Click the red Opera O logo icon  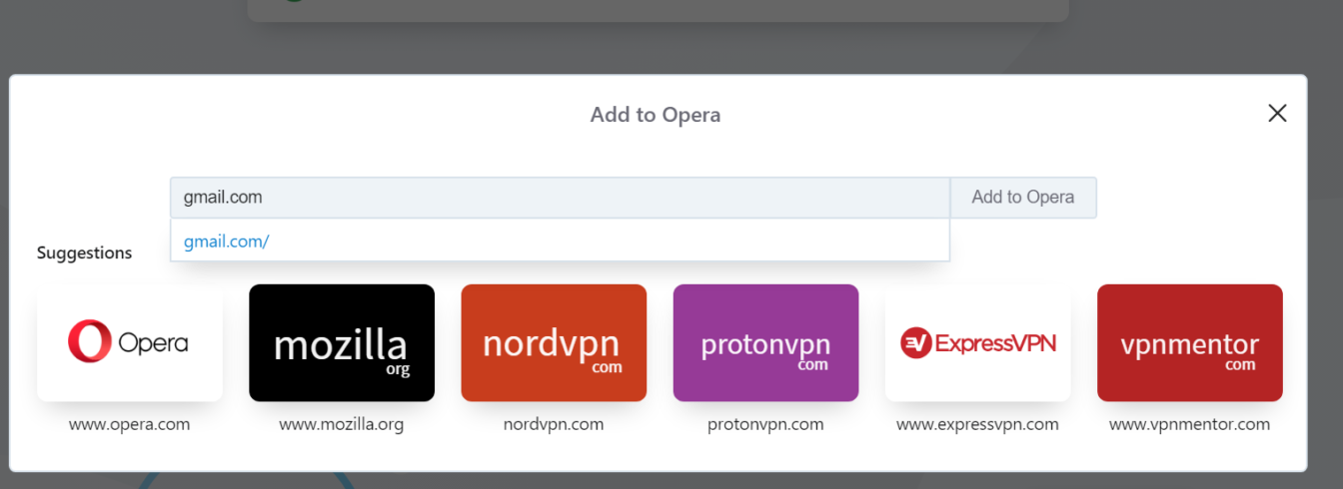coord(89,341)
